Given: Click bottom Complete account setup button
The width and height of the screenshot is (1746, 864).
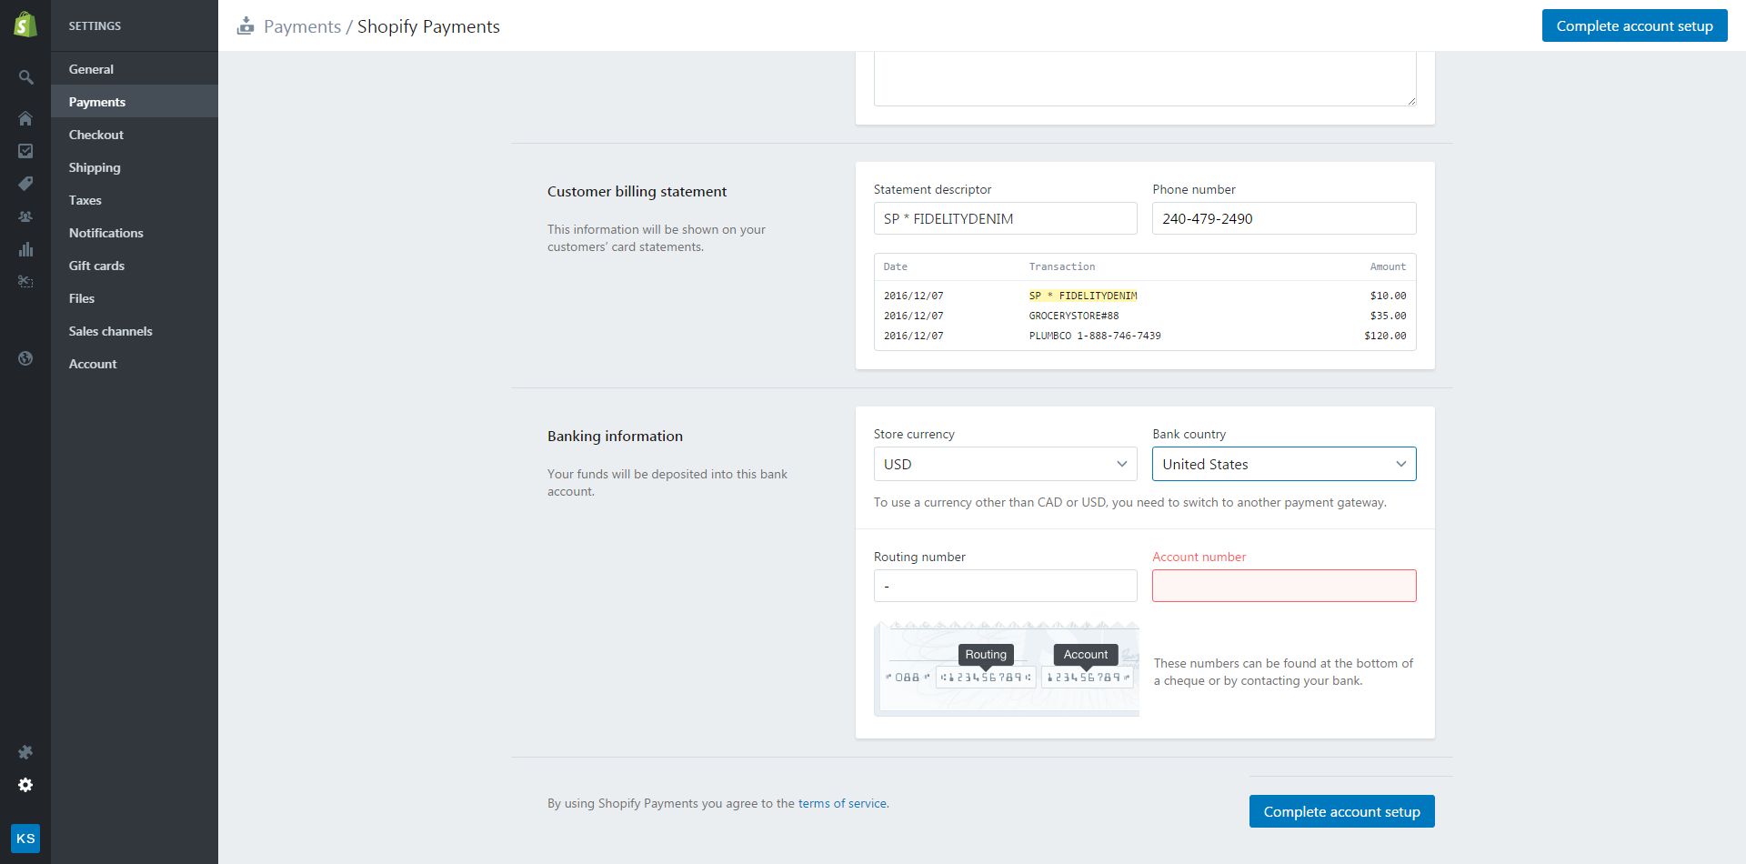Looking at the screenshot, I should tap(1341, 811).
